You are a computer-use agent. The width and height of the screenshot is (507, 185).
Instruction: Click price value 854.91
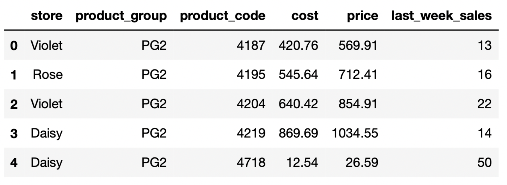click(x=358, y=104)
